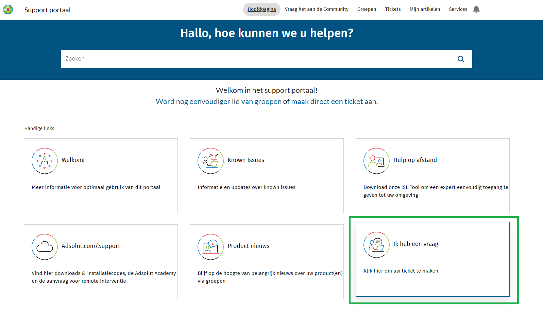
Task: Click the Hulp op afstand icon
Action: click(x=376, y=161)
